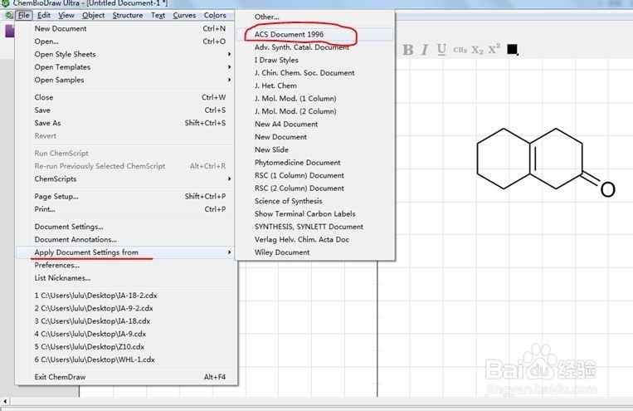Expand Apply Document Settings from submenu

(125, 252)
